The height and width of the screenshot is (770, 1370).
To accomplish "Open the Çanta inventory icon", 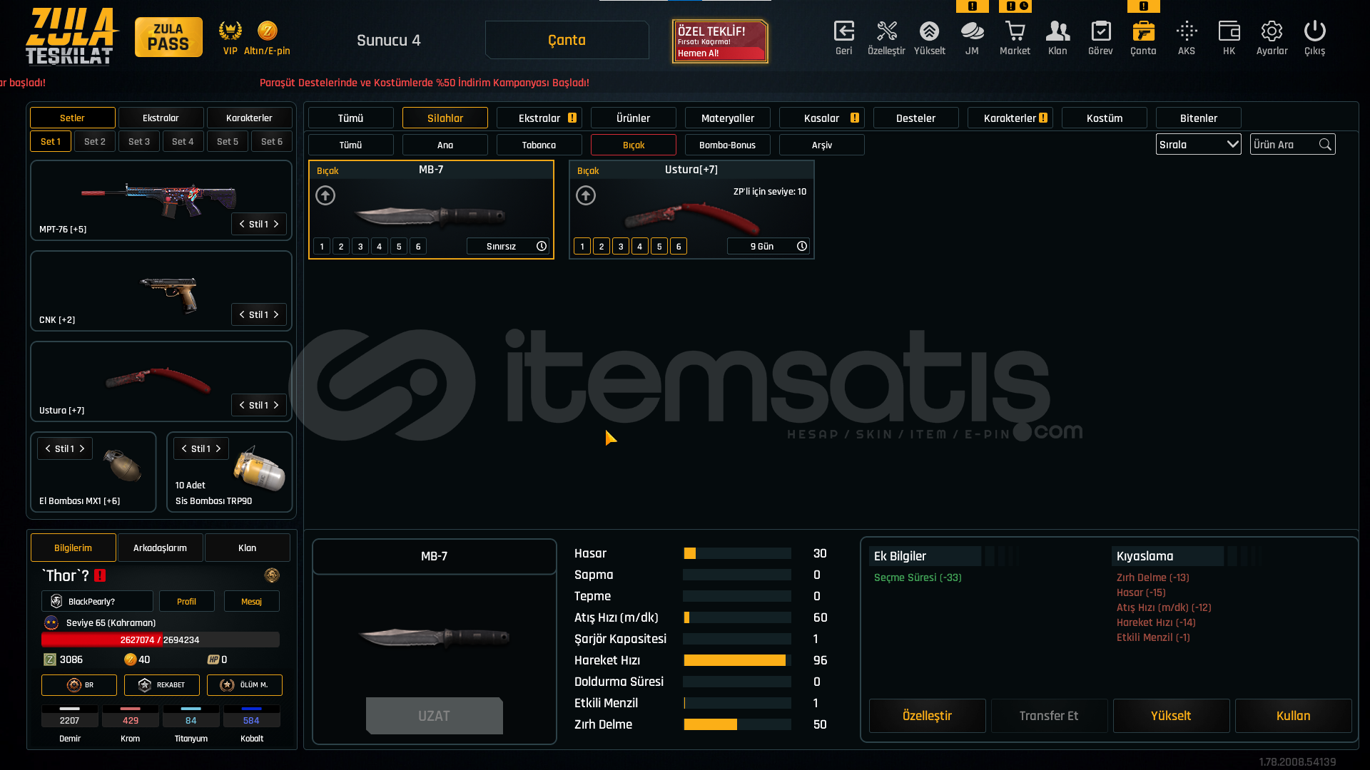I will point(1143,31).
